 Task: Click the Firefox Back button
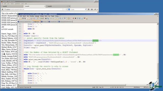coord(3,9)
